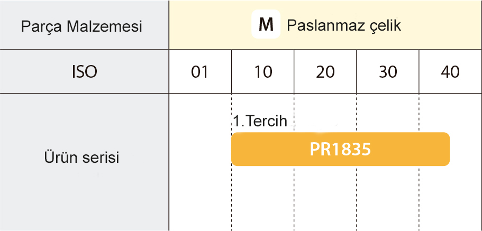The image size is (482, 231).
Task: Select the Paslanmaz çelik label
Action: coord(343,25)
